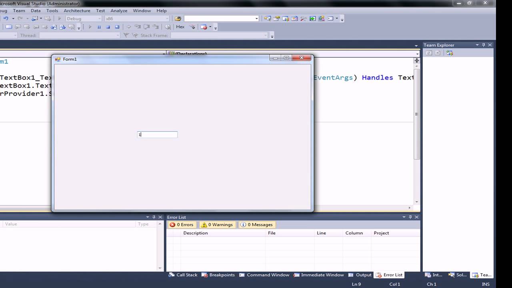Open Solution Explorer icon in the toolbar
Viewport: 512px width, 288px height.
coord(267,18)
